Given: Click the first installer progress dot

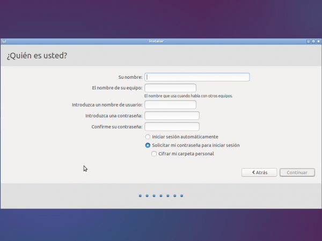Looking at the screenshot, I should [140, 196].
